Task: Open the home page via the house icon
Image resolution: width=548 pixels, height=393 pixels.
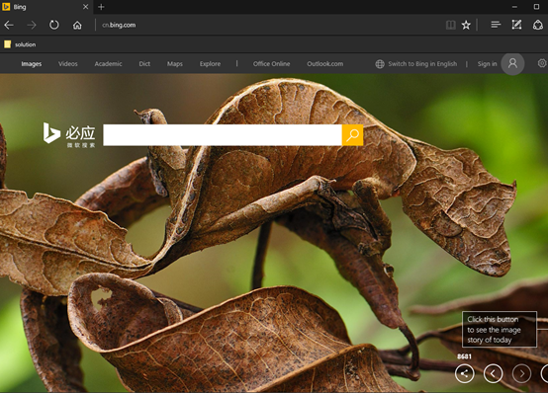Action: tap(77, 25)
